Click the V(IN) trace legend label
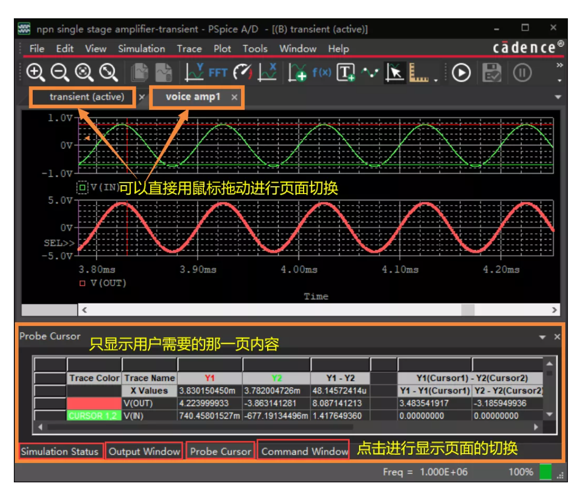Image resolution: width=579 pixels, height=499 pixels. 105,187
